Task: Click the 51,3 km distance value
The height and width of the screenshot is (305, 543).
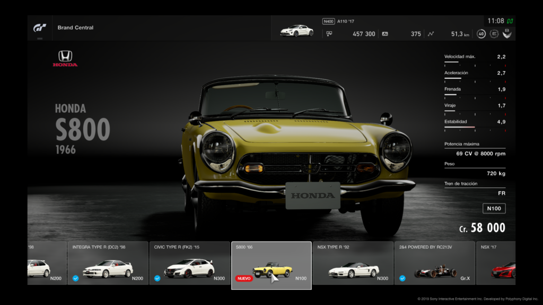Action: pos(460,34)
